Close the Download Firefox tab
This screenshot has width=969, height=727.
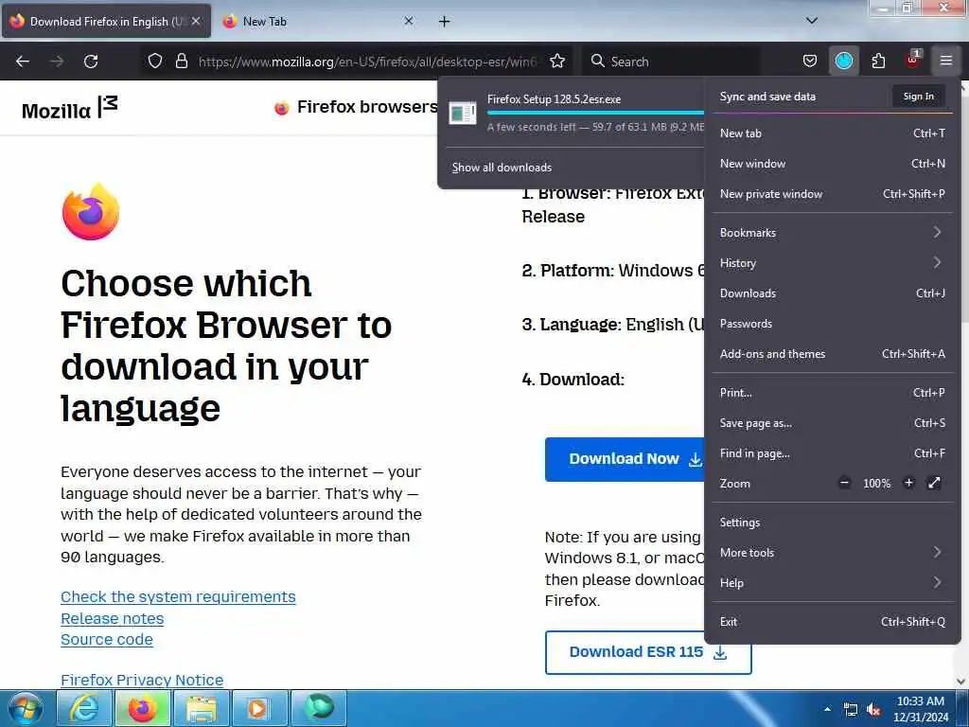pyautogui.click(x=196, y=21)
